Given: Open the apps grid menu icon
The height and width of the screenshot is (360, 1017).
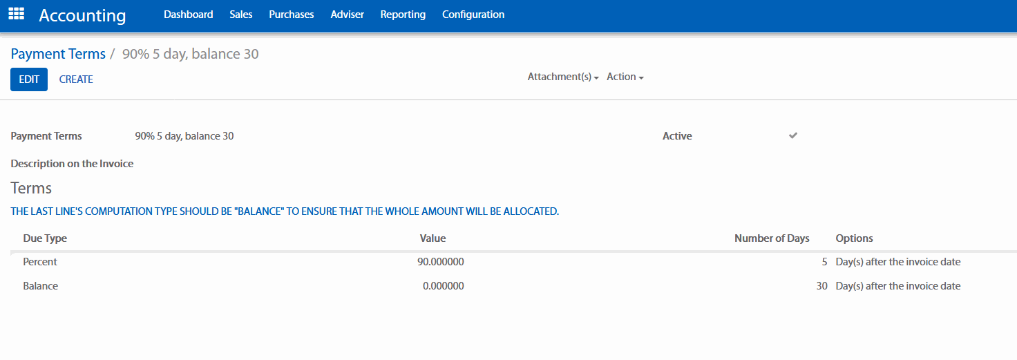Looking at the screenshot, I should coord(16,14).
